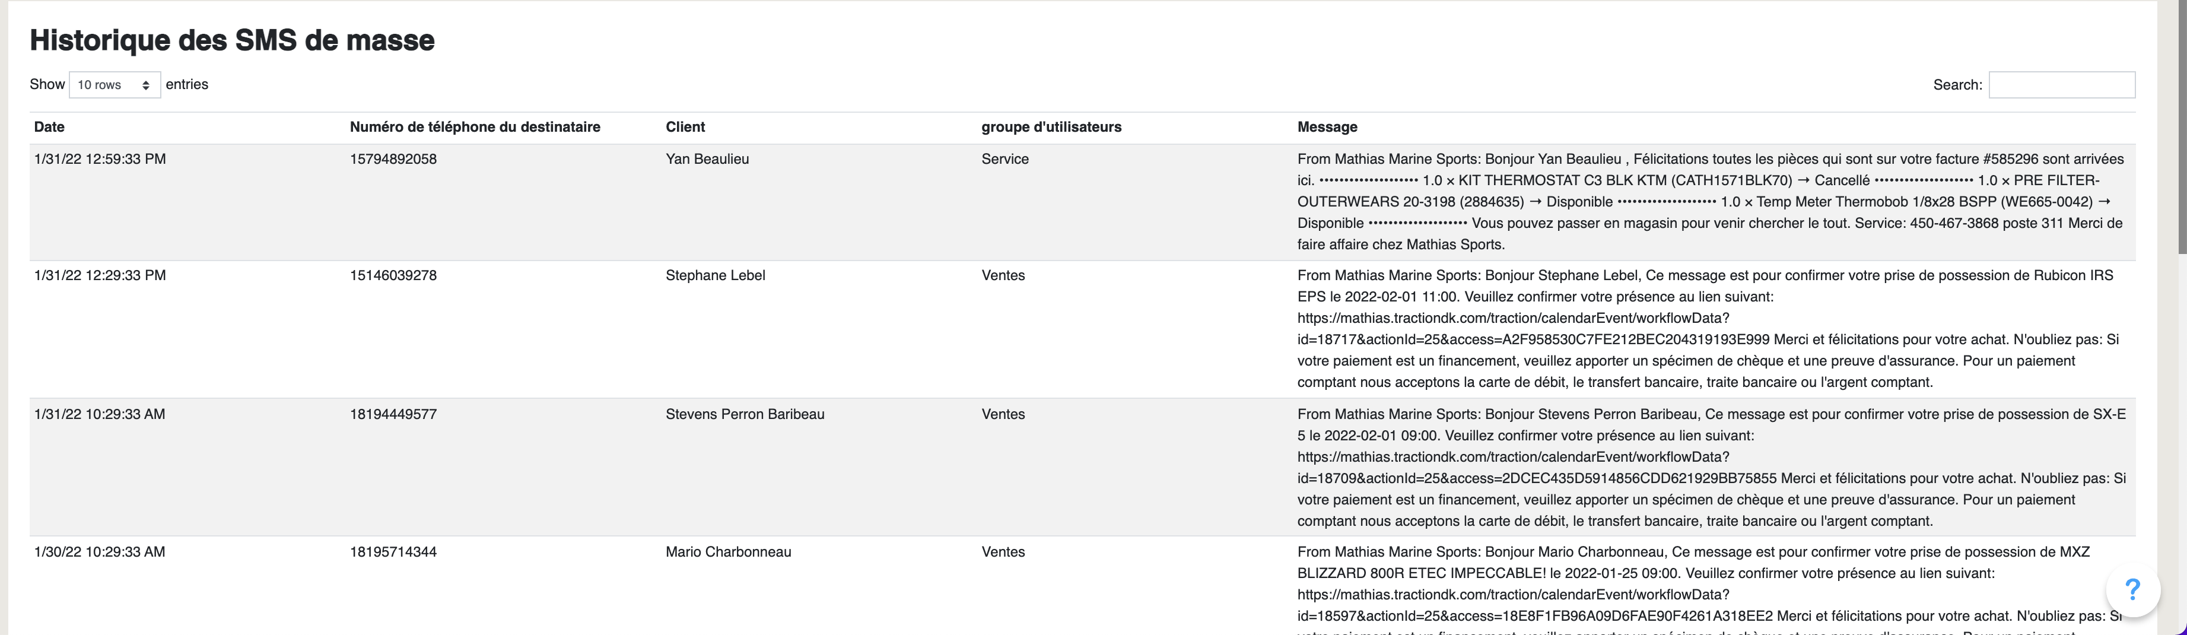Click phone number 15146039278
Screen dimensions: 2187x635
click(393, 276)
